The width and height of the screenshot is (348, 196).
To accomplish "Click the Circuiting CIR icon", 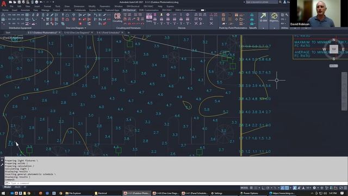I will click(x=117, y=16).
